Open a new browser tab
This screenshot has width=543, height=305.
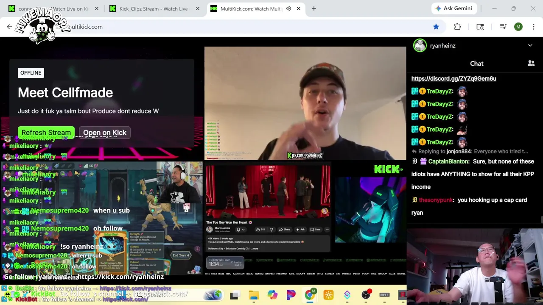point(314,8)
